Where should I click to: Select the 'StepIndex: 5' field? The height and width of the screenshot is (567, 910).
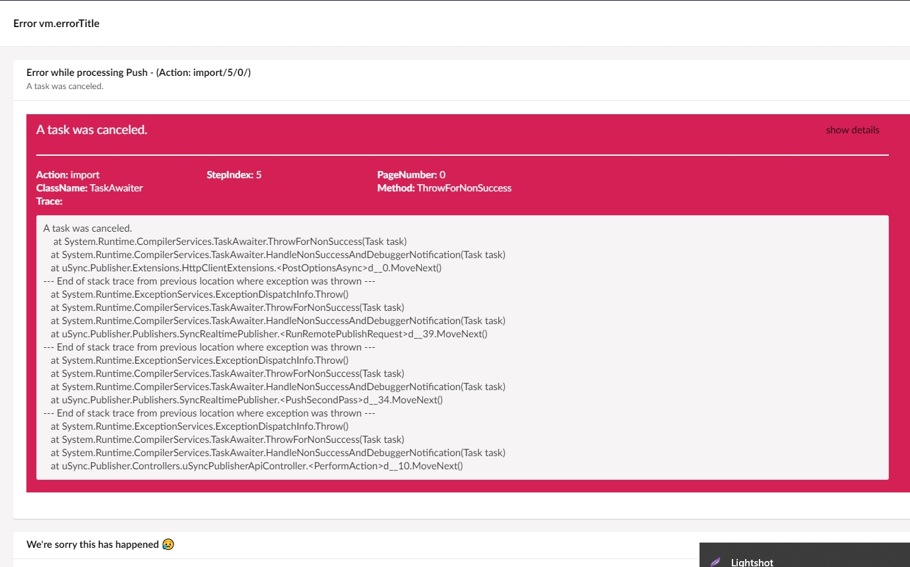(x=234, y=175)
